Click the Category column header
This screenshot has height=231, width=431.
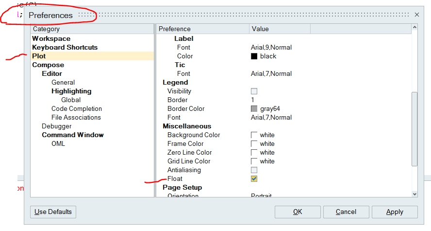pyautogui.click(x=92, y=29)
